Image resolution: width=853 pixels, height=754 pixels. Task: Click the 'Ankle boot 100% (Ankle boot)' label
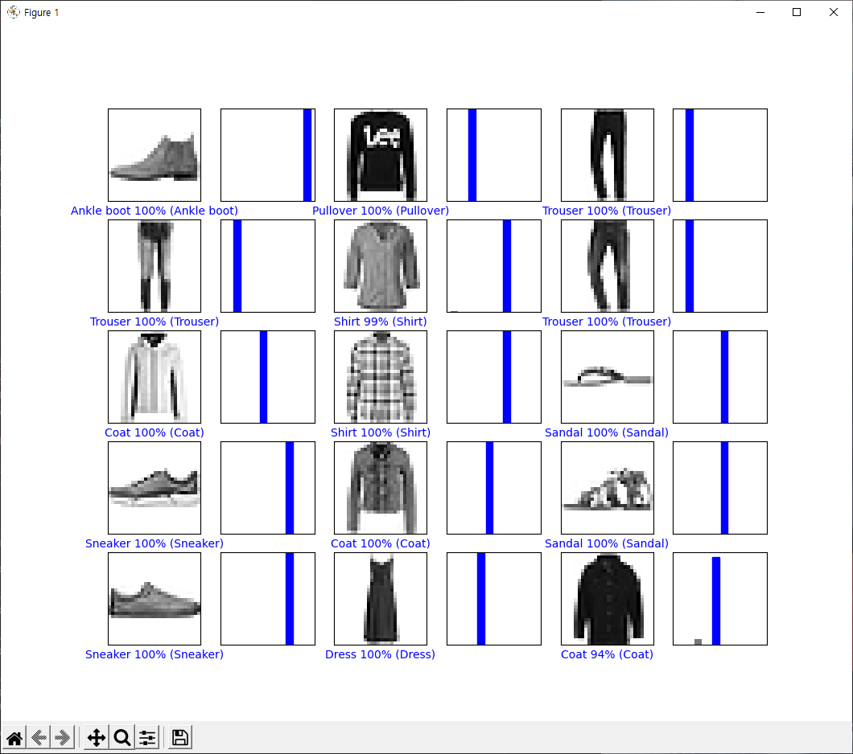pyautogui.click(x=155, y=211)
